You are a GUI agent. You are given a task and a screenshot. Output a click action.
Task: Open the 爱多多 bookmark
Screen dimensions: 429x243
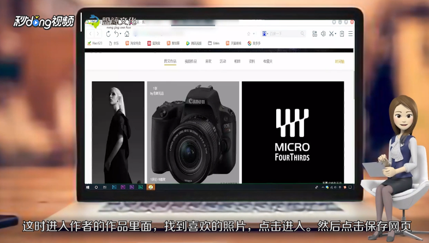254,43
